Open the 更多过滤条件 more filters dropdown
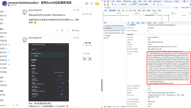Image resolution: width=191 pixels, height=108 pixels. point(186,7)
